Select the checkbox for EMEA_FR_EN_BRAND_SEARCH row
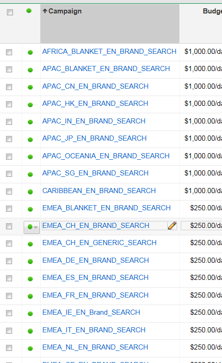This screenshot has width=222, height=363. (x=9, y=296)
